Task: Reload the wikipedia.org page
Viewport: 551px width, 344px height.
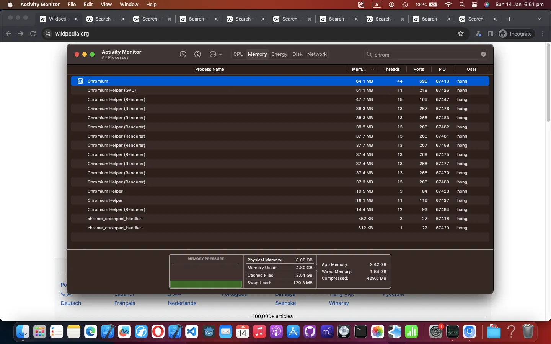Action: 33,34
